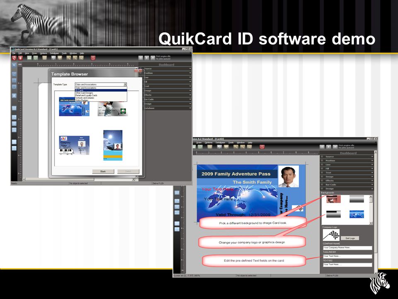Viewport: 398px width, 299px height.
Task: Choose ID Cards from template type list
Action: (101, 90)
